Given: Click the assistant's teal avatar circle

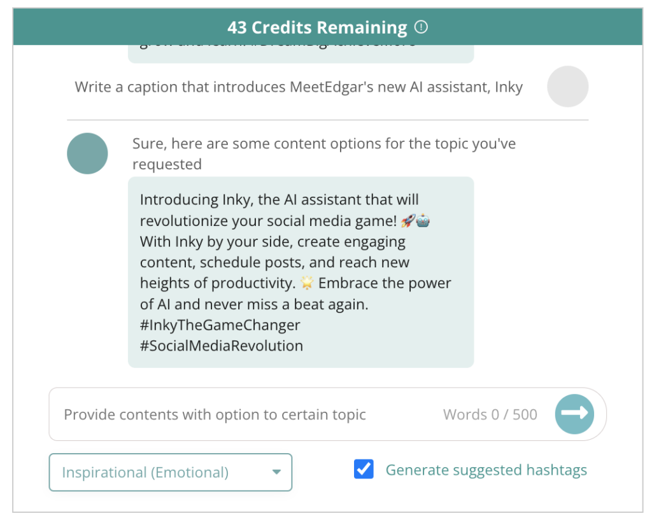Looking at the screenshot, I should coord(87,153).
